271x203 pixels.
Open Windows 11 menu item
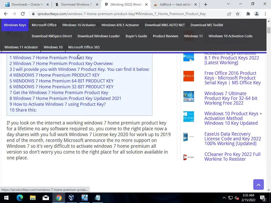[x=193, y=36]
